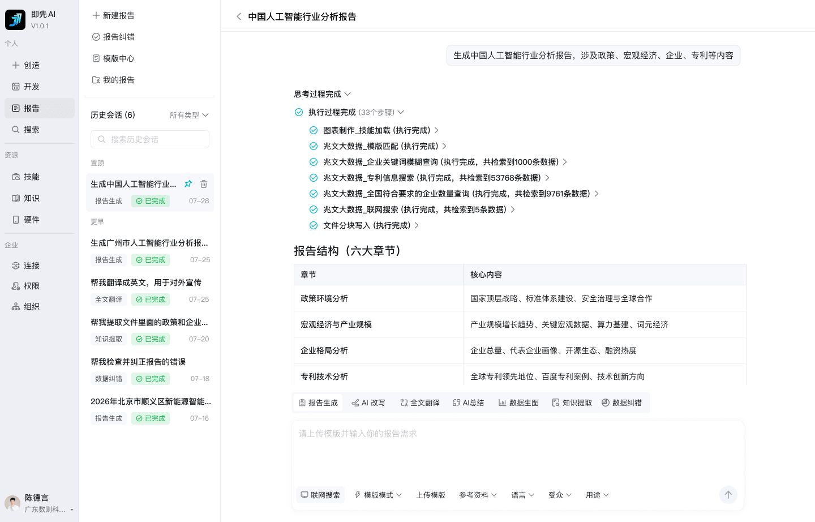Open 搜索 in the sidebar
815x522 pixels.
40,130
